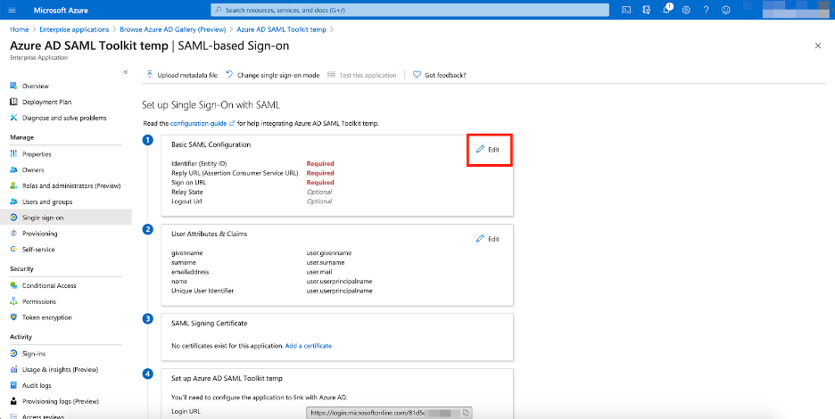Click the Add a certificate link
835x419 pixels.
tap(309, 345)
